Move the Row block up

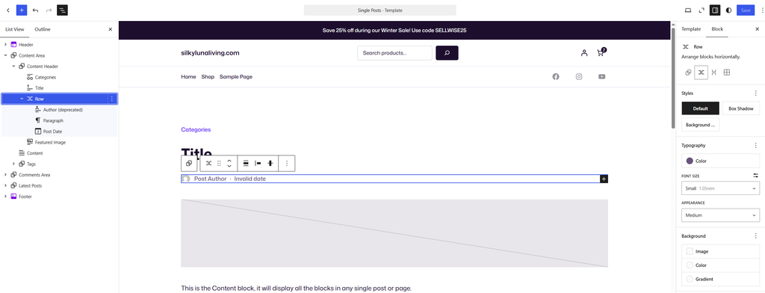pos(229,160)
